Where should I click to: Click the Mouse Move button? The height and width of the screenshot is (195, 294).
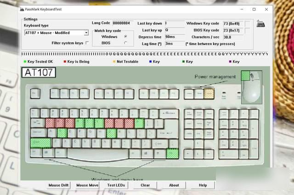87,185
